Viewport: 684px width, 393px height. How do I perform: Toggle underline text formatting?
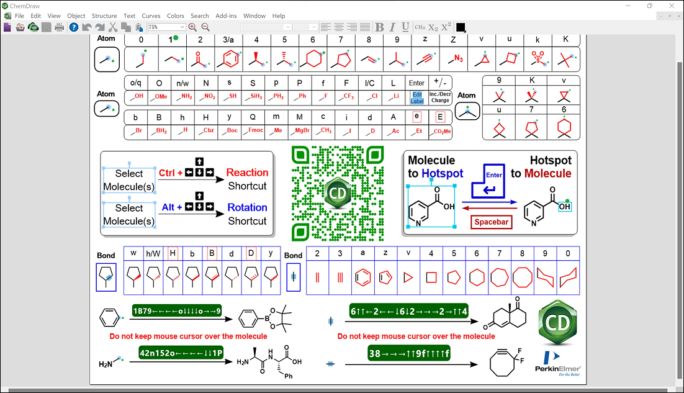click(405, 27)
